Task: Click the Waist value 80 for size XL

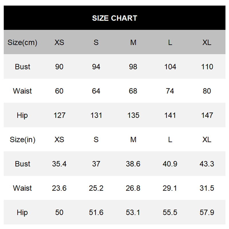Action: click(x=207, y=91)
